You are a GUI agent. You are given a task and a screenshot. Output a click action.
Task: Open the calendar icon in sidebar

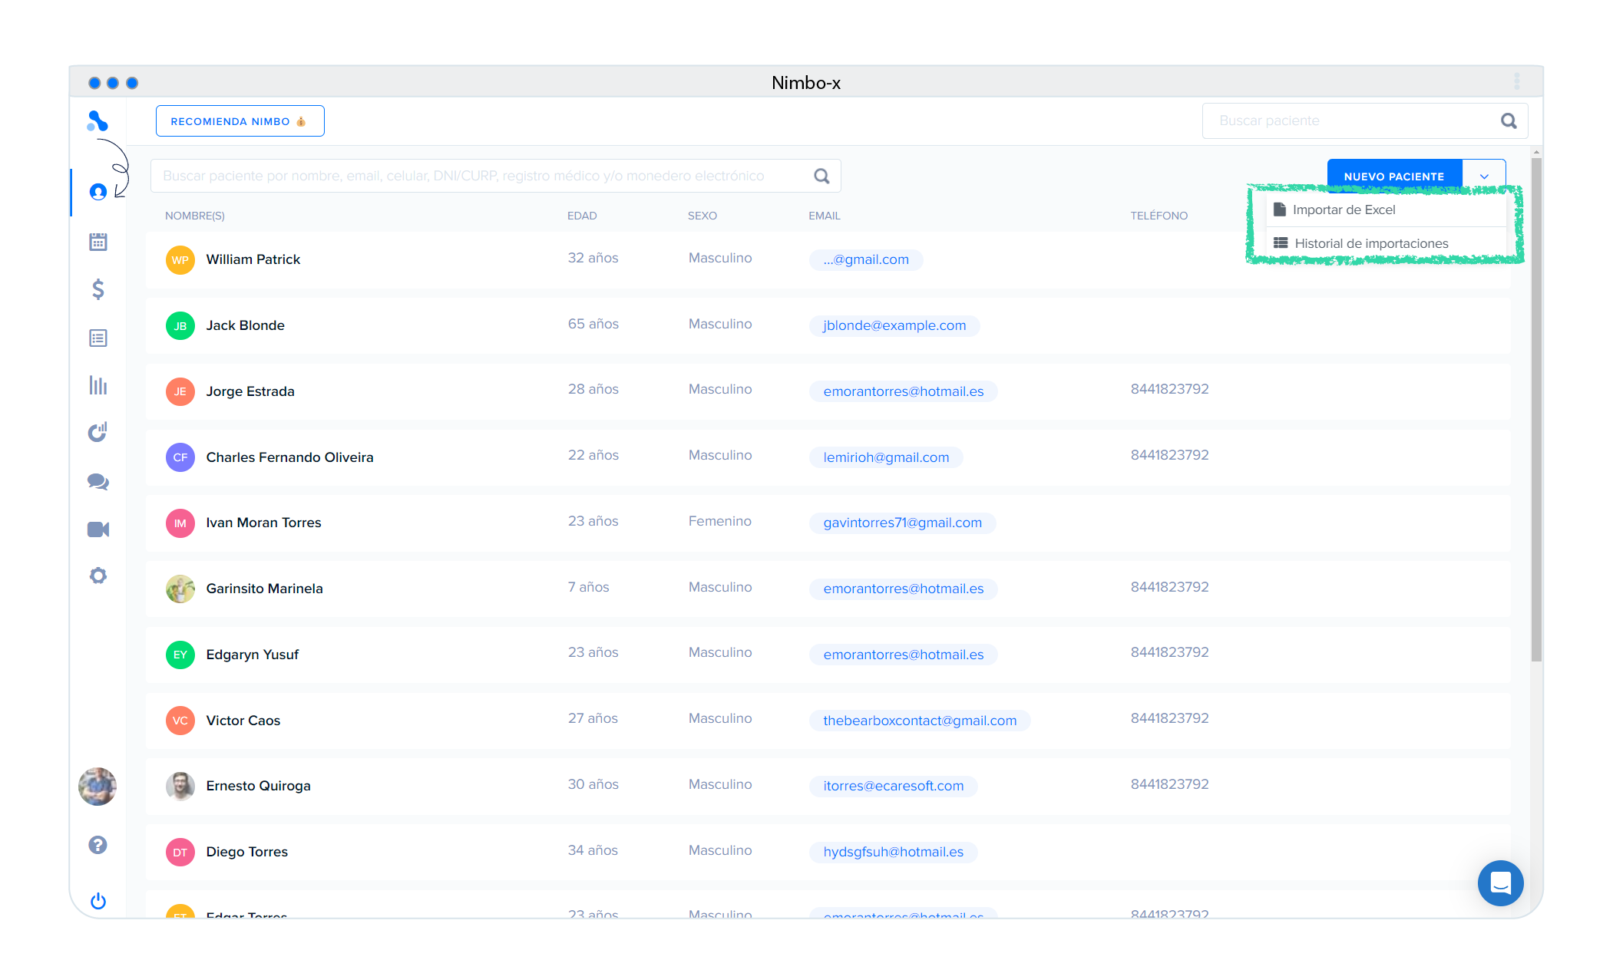click(98, 242)
